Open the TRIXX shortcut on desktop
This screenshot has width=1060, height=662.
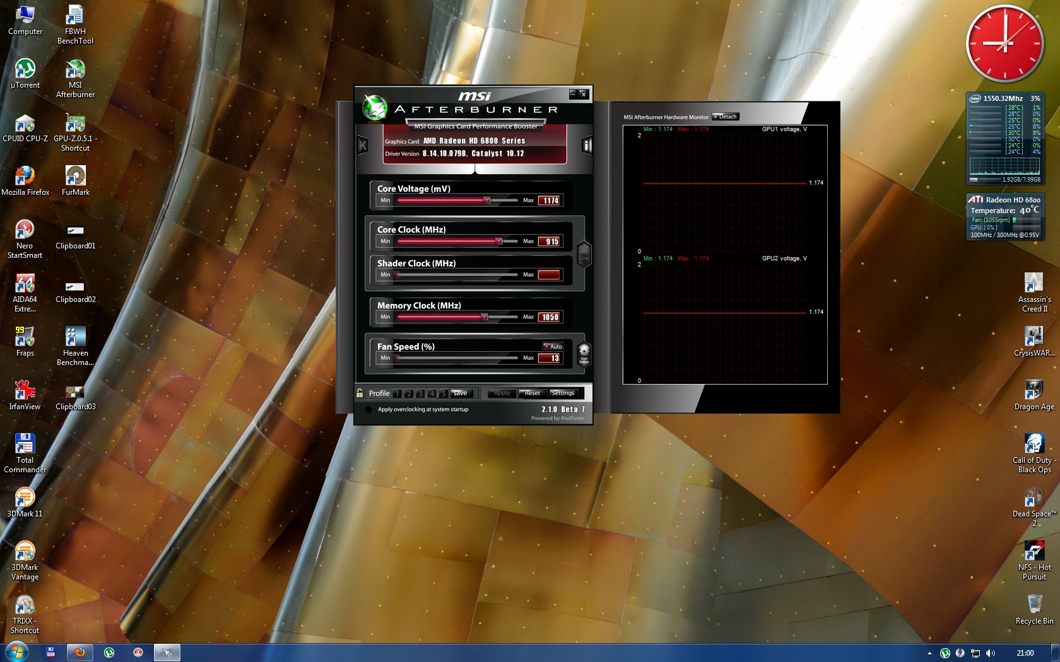(x=25, y=615)
